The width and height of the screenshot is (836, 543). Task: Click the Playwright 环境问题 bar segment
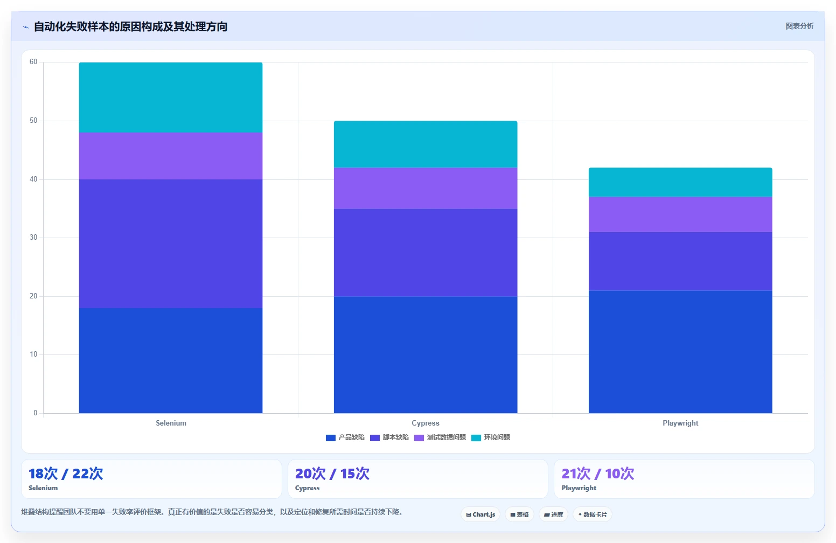[x=680, y=182]
